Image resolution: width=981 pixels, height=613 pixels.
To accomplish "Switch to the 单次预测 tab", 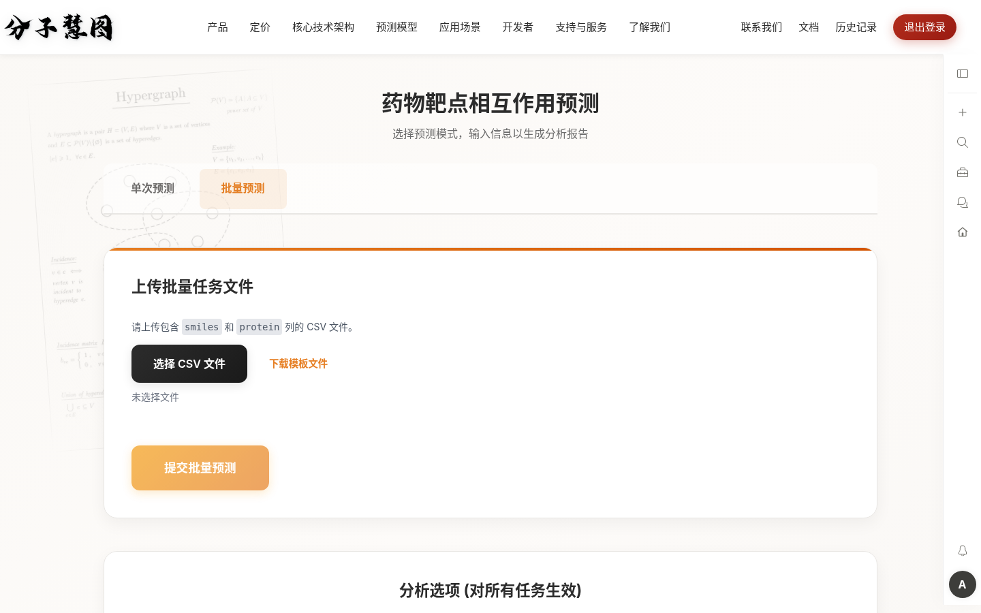I will pos(153,189).
